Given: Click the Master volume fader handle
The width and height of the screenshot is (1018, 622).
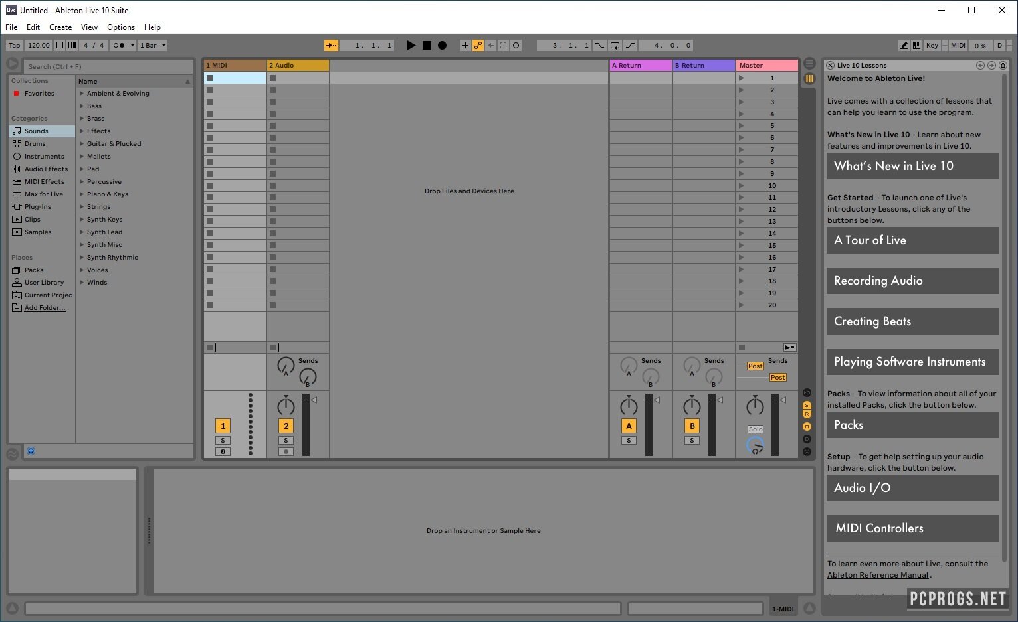Looking at the screenshot, I should point(783,400).
